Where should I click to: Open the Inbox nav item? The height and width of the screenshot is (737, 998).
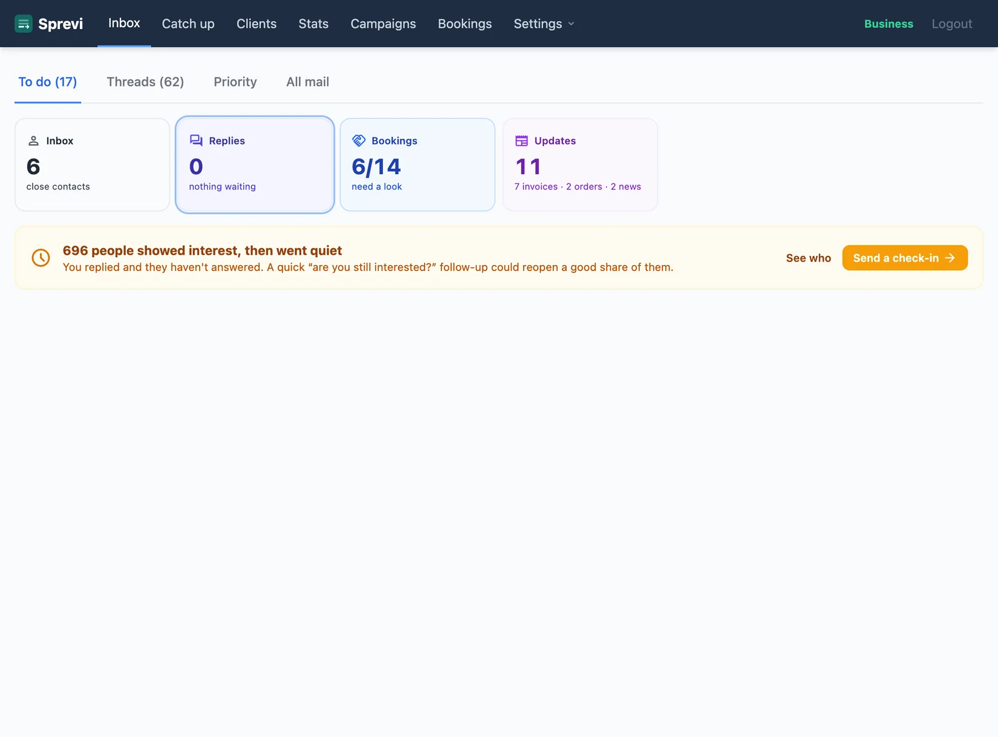click(124, 23)
